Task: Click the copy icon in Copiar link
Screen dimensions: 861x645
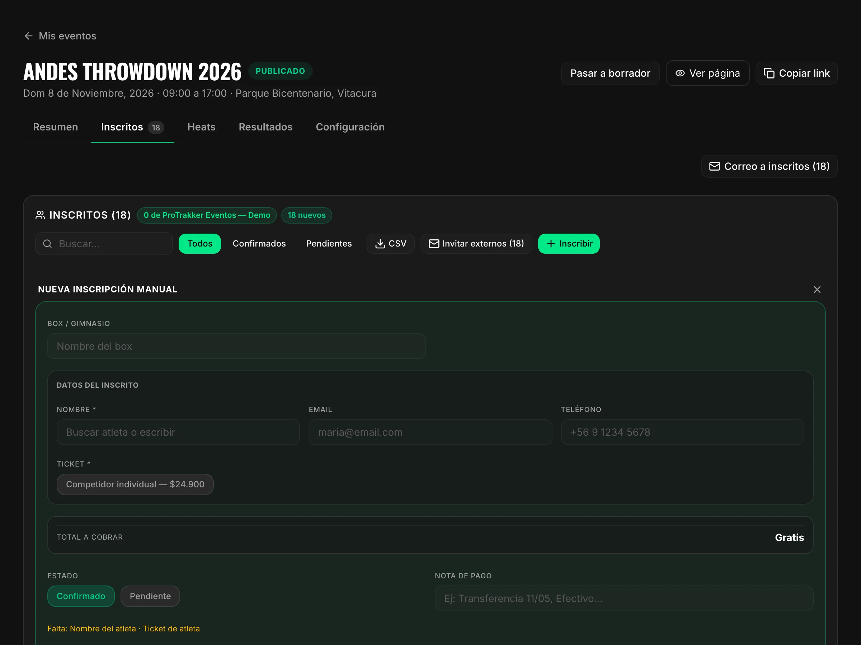Action: pos(769,73)
